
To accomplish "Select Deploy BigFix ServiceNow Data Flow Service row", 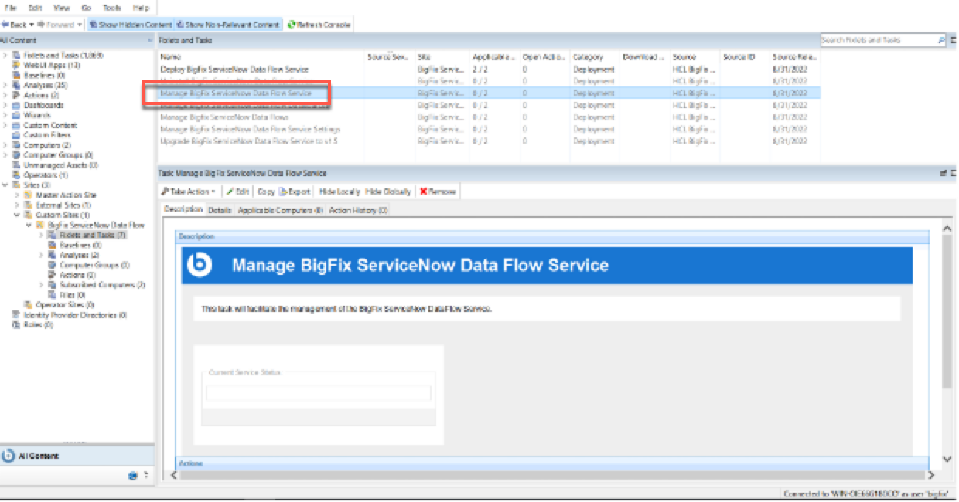I will (489, 70).
